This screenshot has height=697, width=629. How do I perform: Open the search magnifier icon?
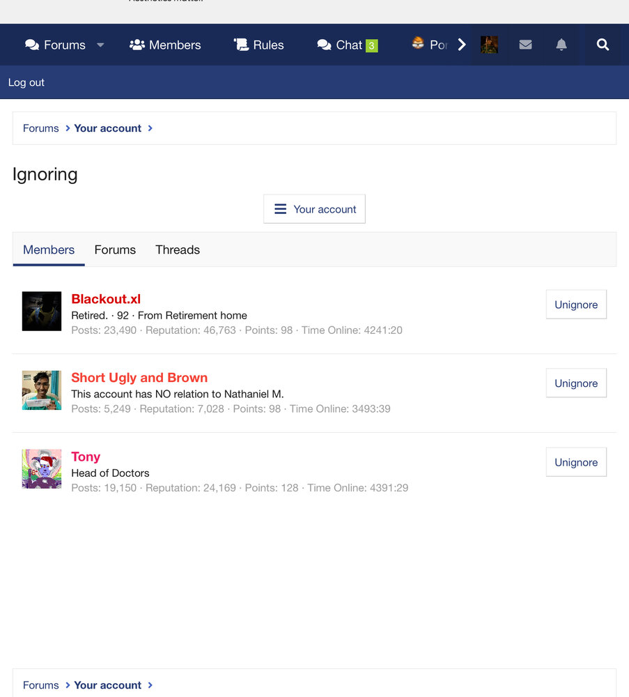(603, 45)
